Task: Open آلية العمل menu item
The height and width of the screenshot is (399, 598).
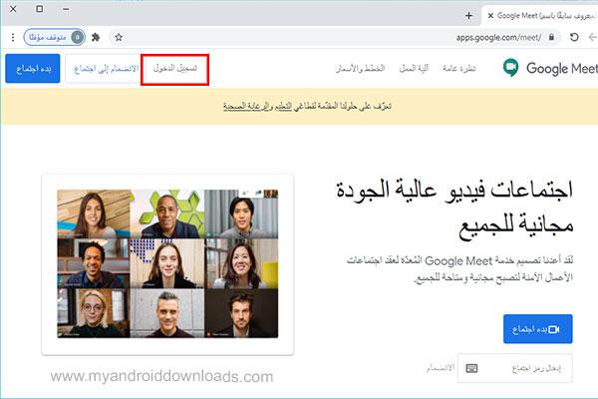Action: (x=414, y=69)
